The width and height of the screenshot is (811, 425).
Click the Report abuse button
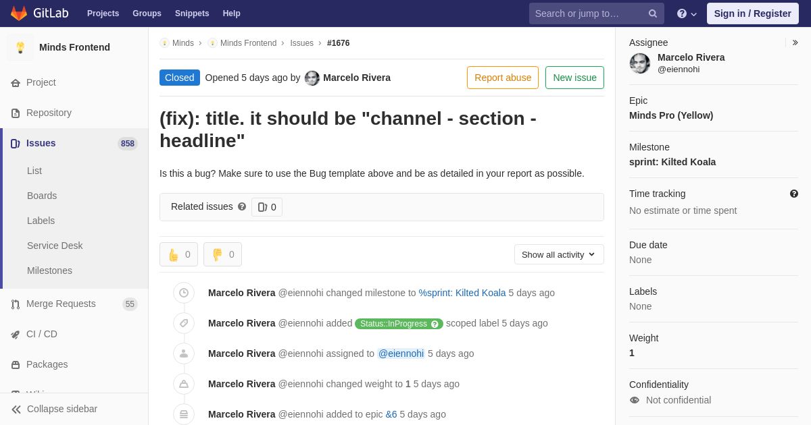pyautogui.click(x=503, y=78)
